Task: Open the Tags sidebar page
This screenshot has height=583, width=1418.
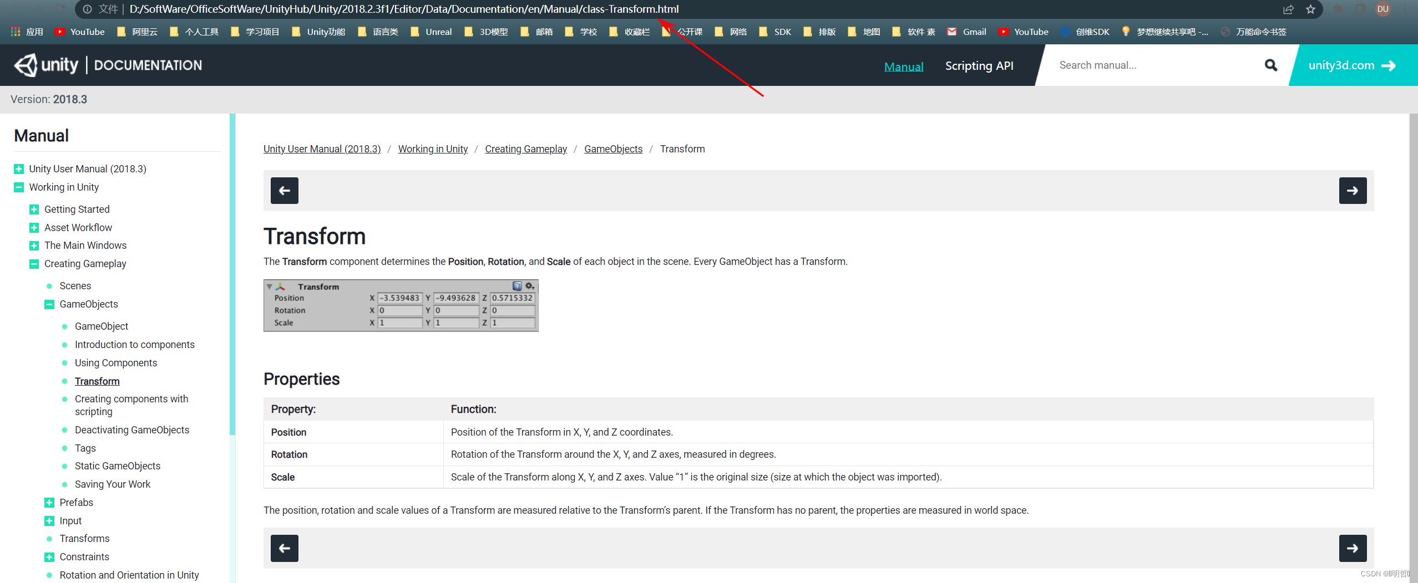Action: (x=85, y=448)
